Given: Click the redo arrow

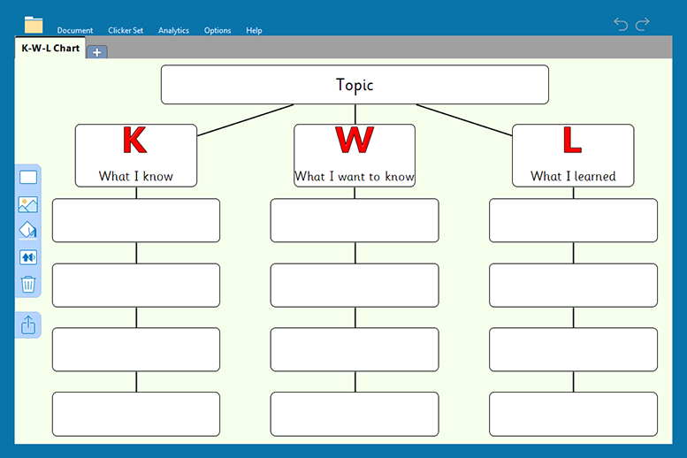Looking at the screenshot, I should point(643,24).
